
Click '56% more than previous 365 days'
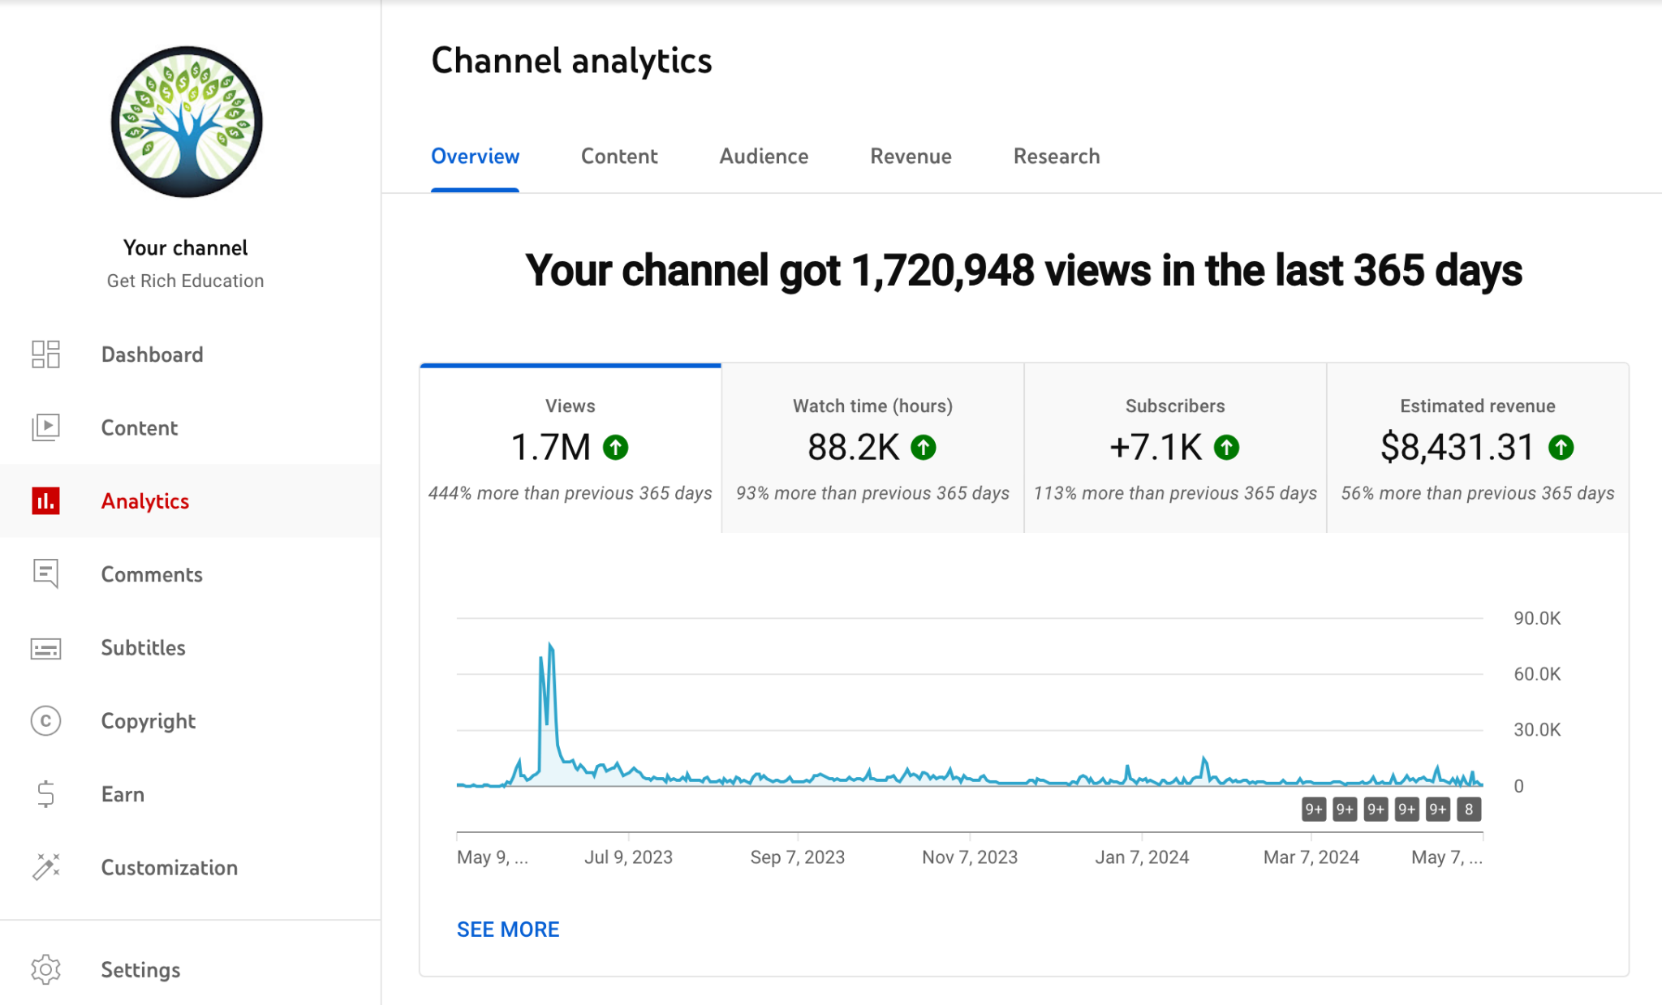[1478, 493]
